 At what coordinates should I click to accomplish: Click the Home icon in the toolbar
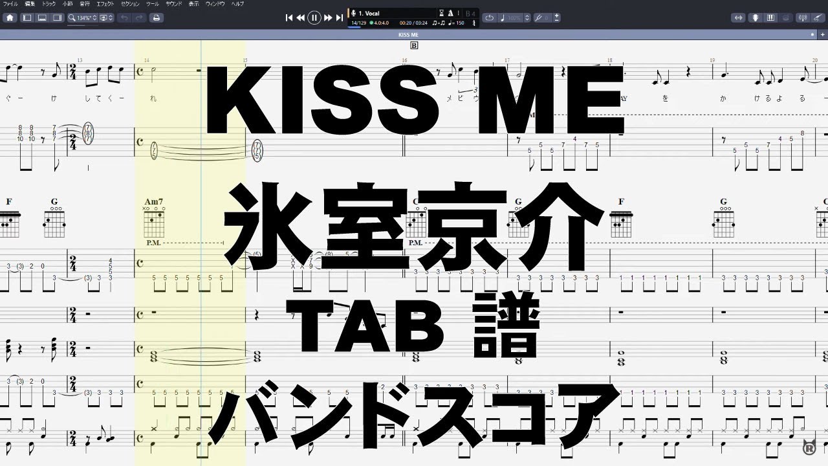click(x=9, y=17)
